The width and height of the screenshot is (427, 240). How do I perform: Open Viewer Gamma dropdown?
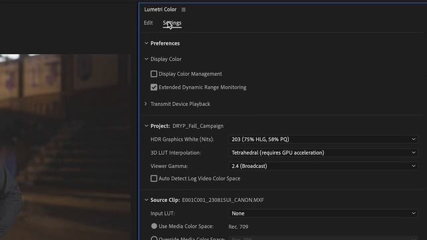[323, 166]
